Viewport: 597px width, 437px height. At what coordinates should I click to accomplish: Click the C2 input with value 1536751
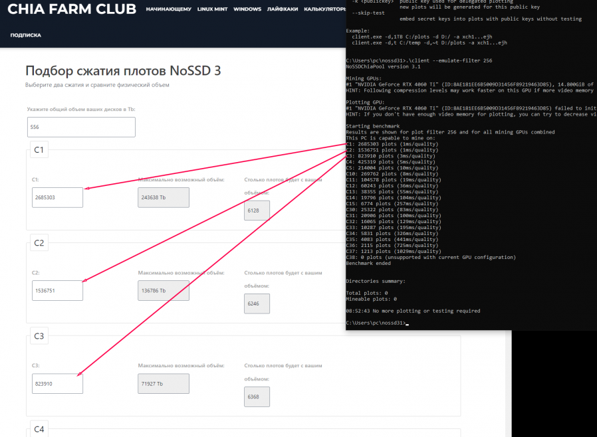point(57,290)
